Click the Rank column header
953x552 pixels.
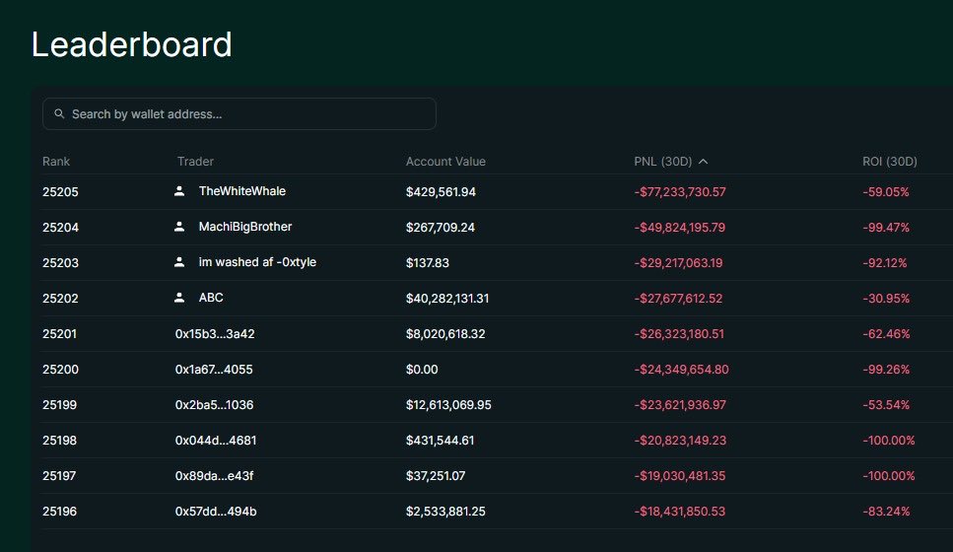pos(56,161)
